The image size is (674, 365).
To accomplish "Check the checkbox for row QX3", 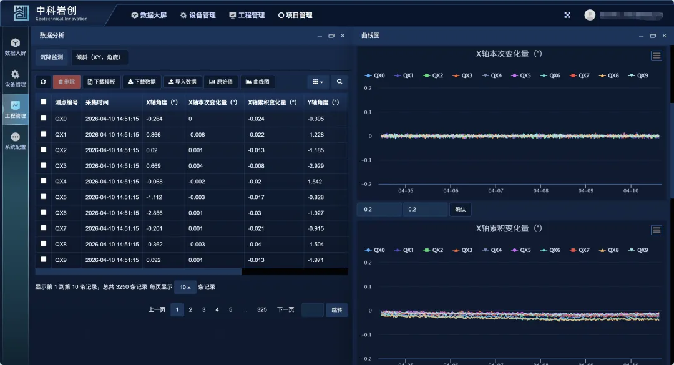I will coord(43,165).
